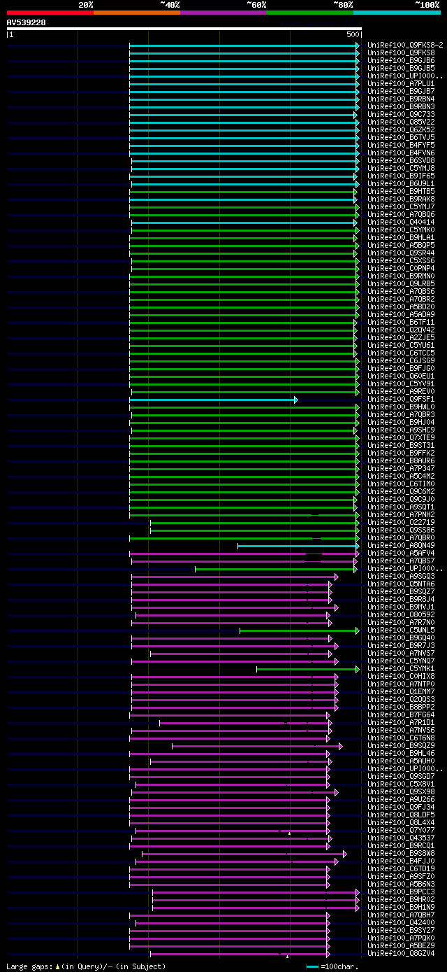The width and height of the screenshot is (447, 972).
Task: Click the white query ruler bar
Action: (x=184, y=29)
